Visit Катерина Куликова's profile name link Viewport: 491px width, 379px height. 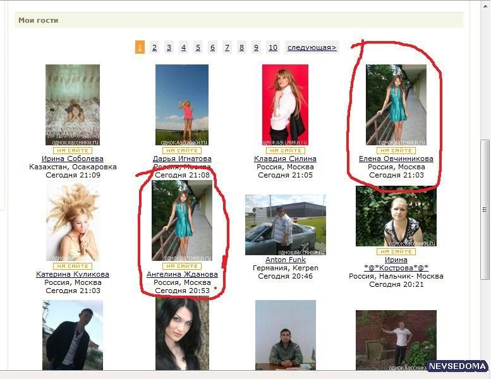pos(73,274)
